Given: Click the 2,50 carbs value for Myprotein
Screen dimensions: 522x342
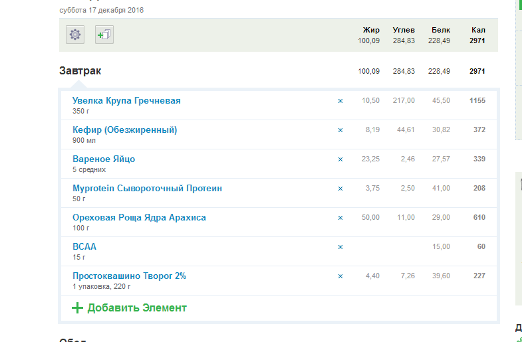Looking at the screenshot, I should (x=408, y=189).
